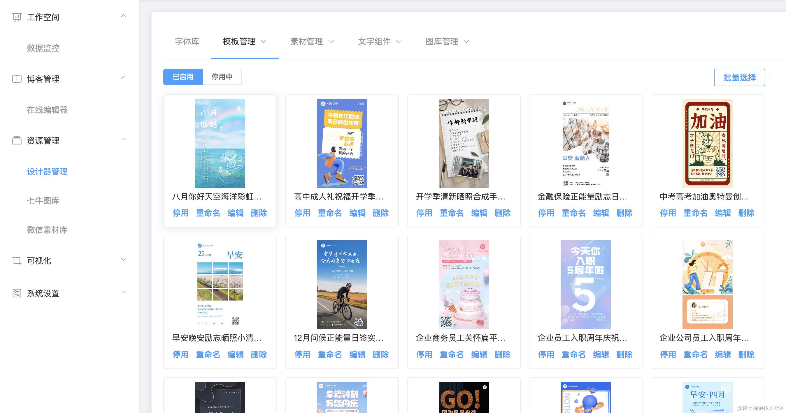The width and height of the screenshot is (786, 413).
Task: Open 微信素材库 in the sidebar
Action: pyautogui.click(x=47, y=230)
